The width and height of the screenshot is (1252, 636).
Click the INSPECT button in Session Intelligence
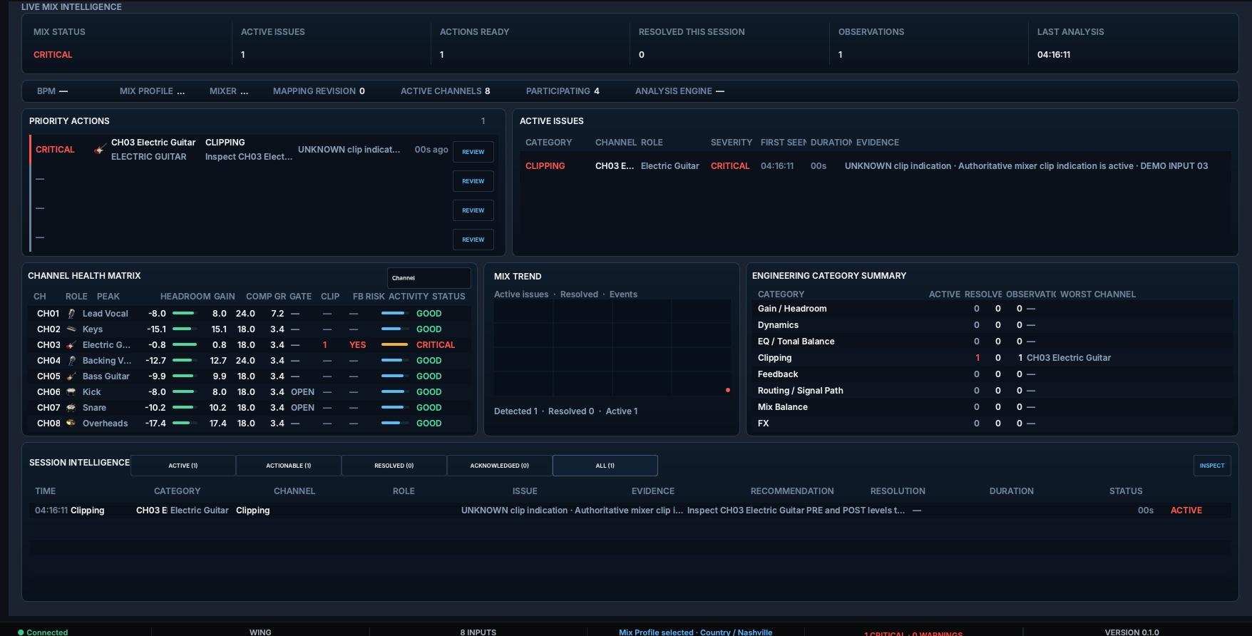[x=1212, y=466]
